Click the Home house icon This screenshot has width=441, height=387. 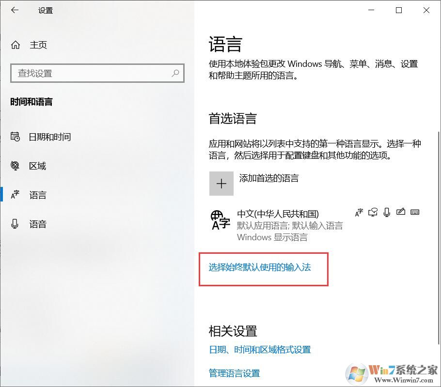coord(16,45)
